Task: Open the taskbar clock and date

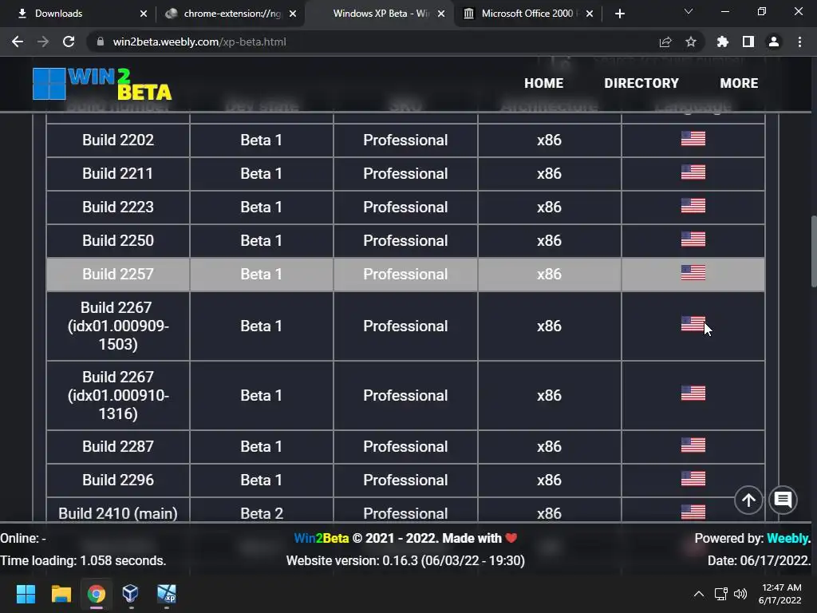Action: 780,594
